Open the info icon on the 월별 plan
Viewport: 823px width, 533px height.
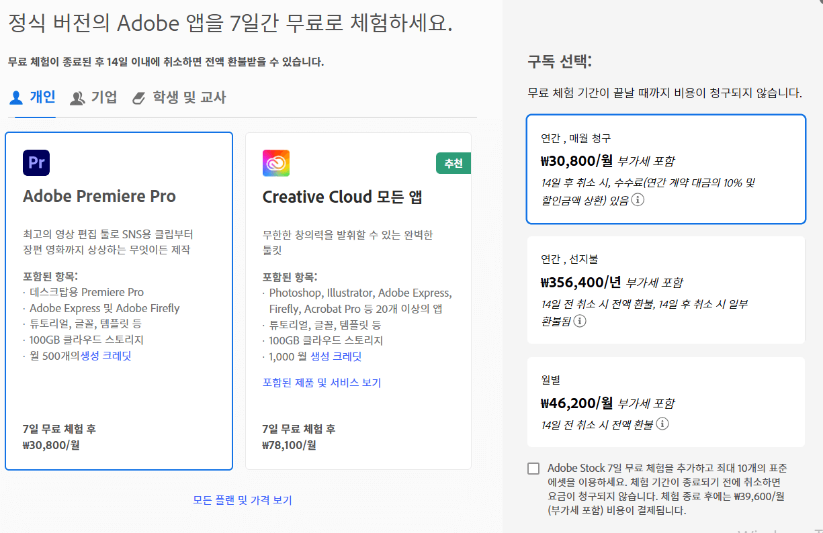661,422
